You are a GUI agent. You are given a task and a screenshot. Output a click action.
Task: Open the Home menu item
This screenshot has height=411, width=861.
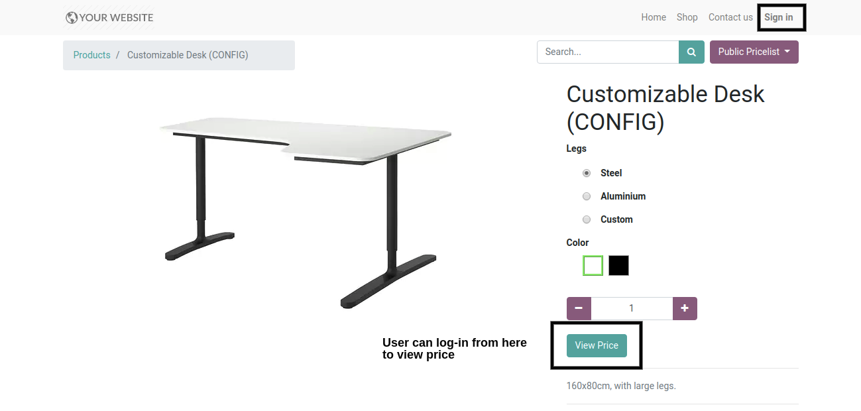pos(654,17)
